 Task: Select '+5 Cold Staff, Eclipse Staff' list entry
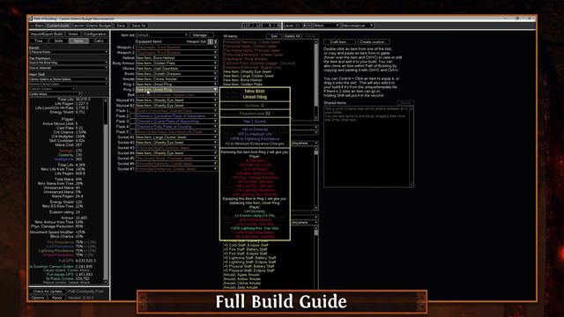(246, 245)
